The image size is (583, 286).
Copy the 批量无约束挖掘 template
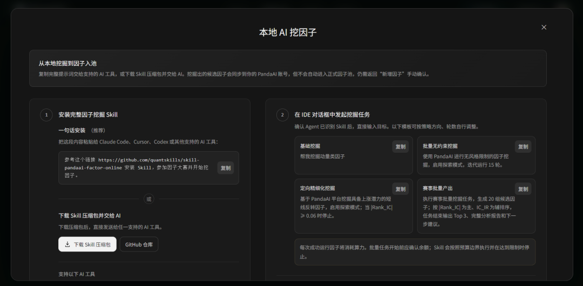point(523,147)
